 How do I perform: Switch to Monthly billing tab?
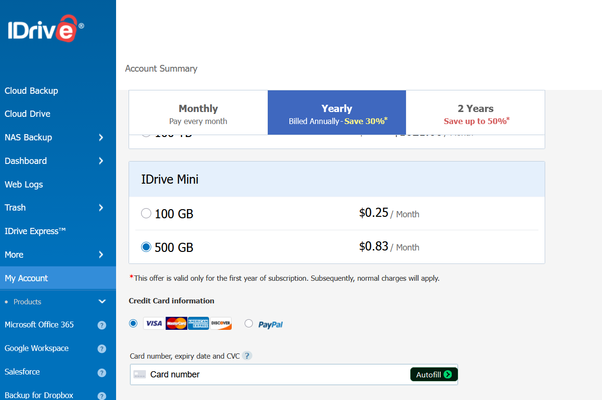click(x=198, y=113)
